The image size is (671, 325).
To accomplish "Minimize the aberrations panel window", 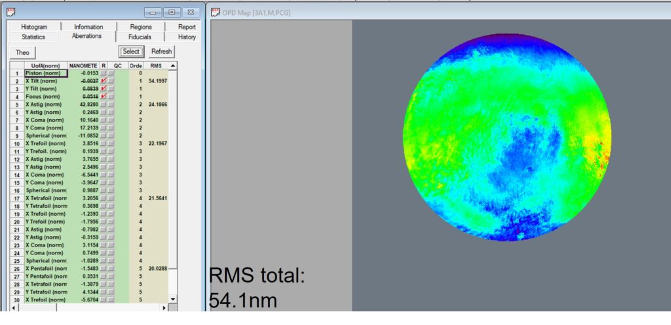I will [154, 12].
